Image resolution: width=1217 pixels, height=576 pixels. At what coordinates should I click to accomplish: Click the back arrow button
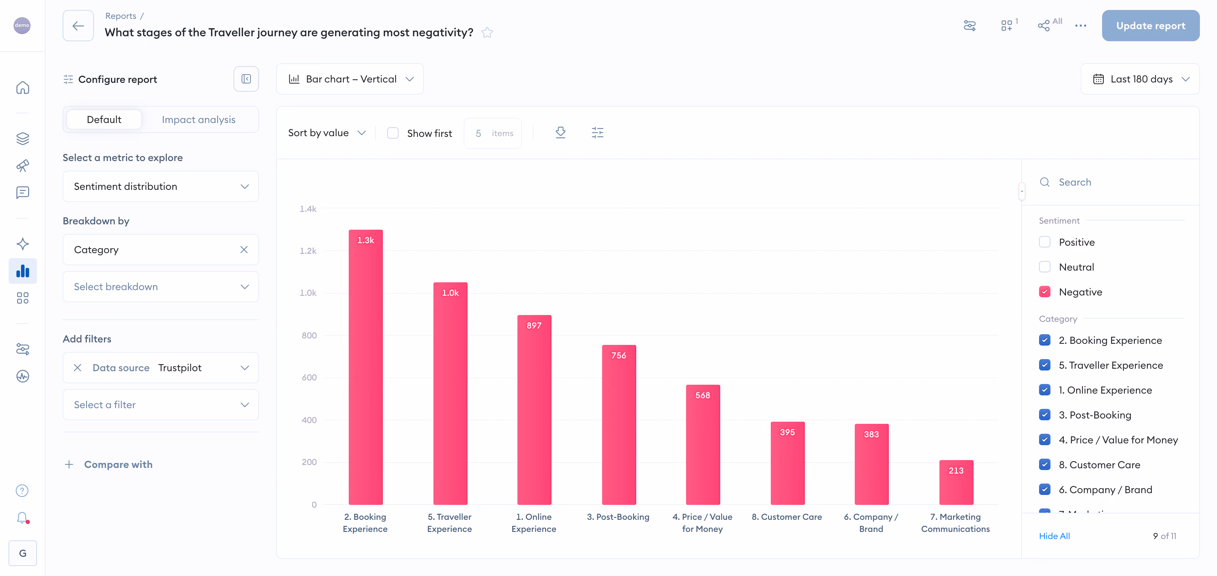click(78, 26)
